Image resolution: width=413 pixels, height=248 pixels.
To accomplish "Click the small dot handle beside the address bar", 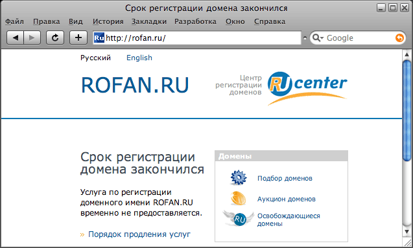I will pos(305,38).
